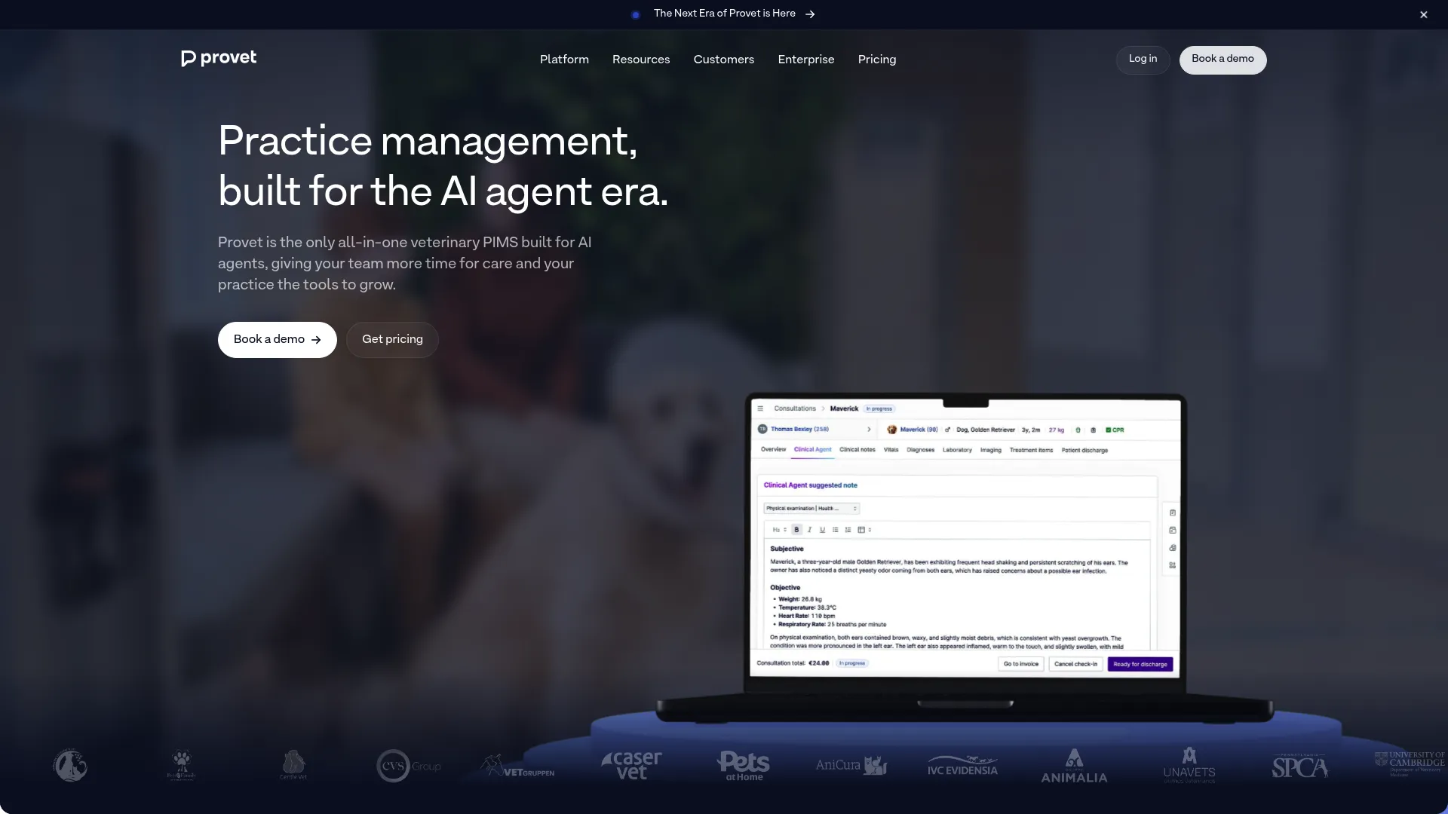
Task: Open patient Maverick (90) link
Action: (919, 430)
